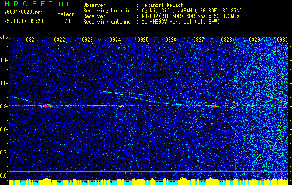Click the 0929 time marker
This screenshot has width=292, height=185.
(x=254, y=39)
